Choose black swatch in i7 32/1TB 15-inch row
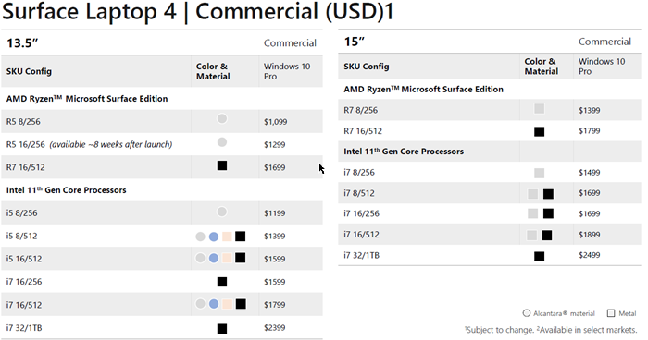Viewport: 648px width, 340px height. [539, 256]
